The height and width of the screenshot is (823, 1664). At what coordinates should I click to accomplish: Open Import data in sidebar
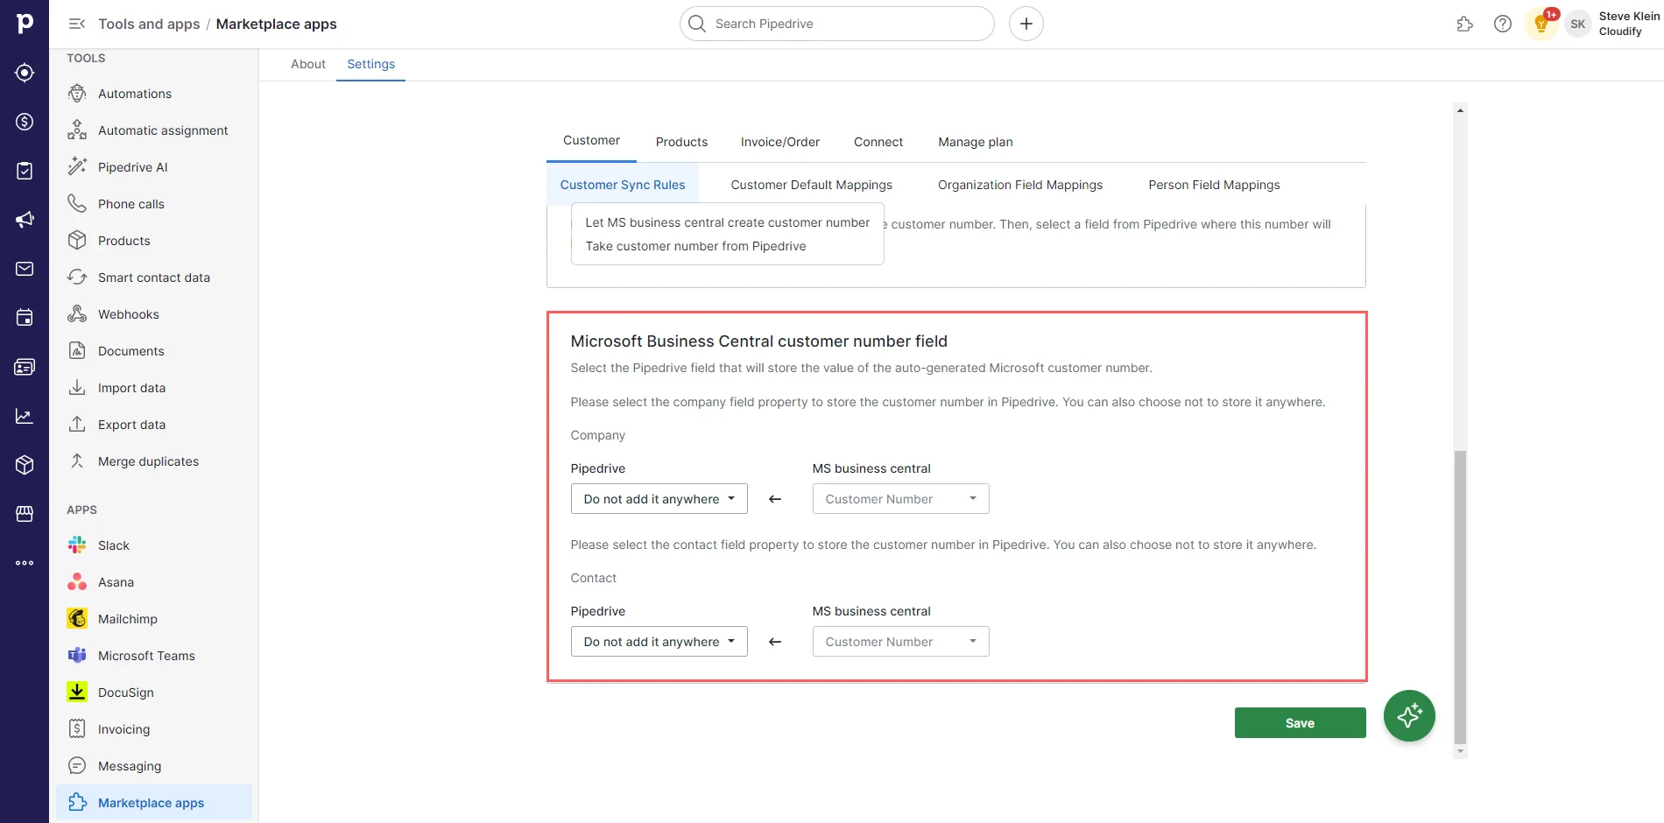(154, 388)
